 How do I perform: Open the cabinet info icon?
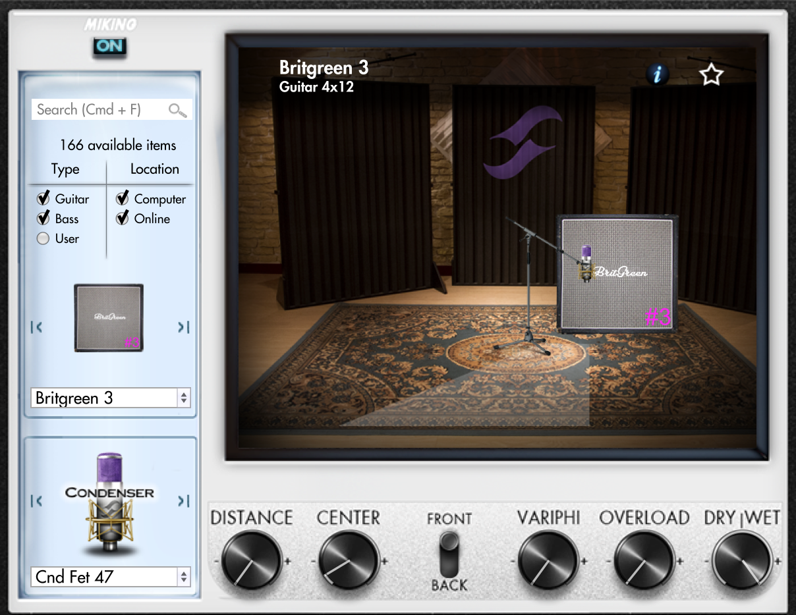[657, 75]
